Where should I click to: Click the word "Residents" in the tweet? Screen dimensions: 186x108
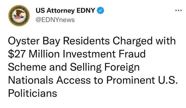pyautogui.click(x=86, y=41)
